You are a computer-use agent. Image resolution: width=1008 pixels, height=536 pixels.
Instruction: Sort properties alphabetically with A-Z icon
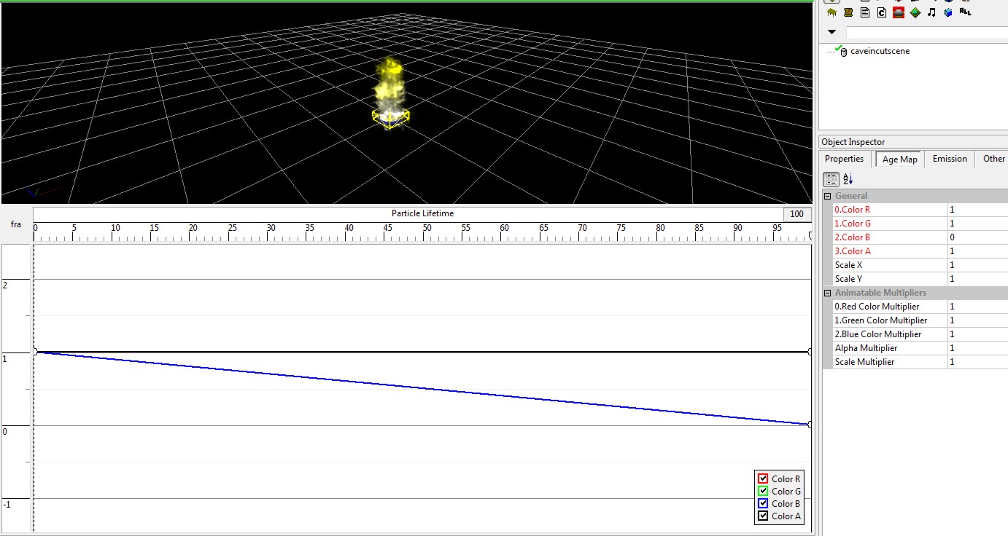point(848,179)
